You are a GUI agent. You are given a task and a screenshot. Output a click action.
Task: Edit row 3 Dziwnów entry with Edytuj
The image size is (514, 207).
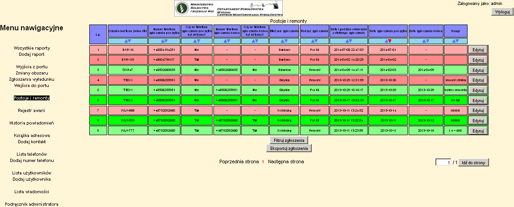coord(478,70)
